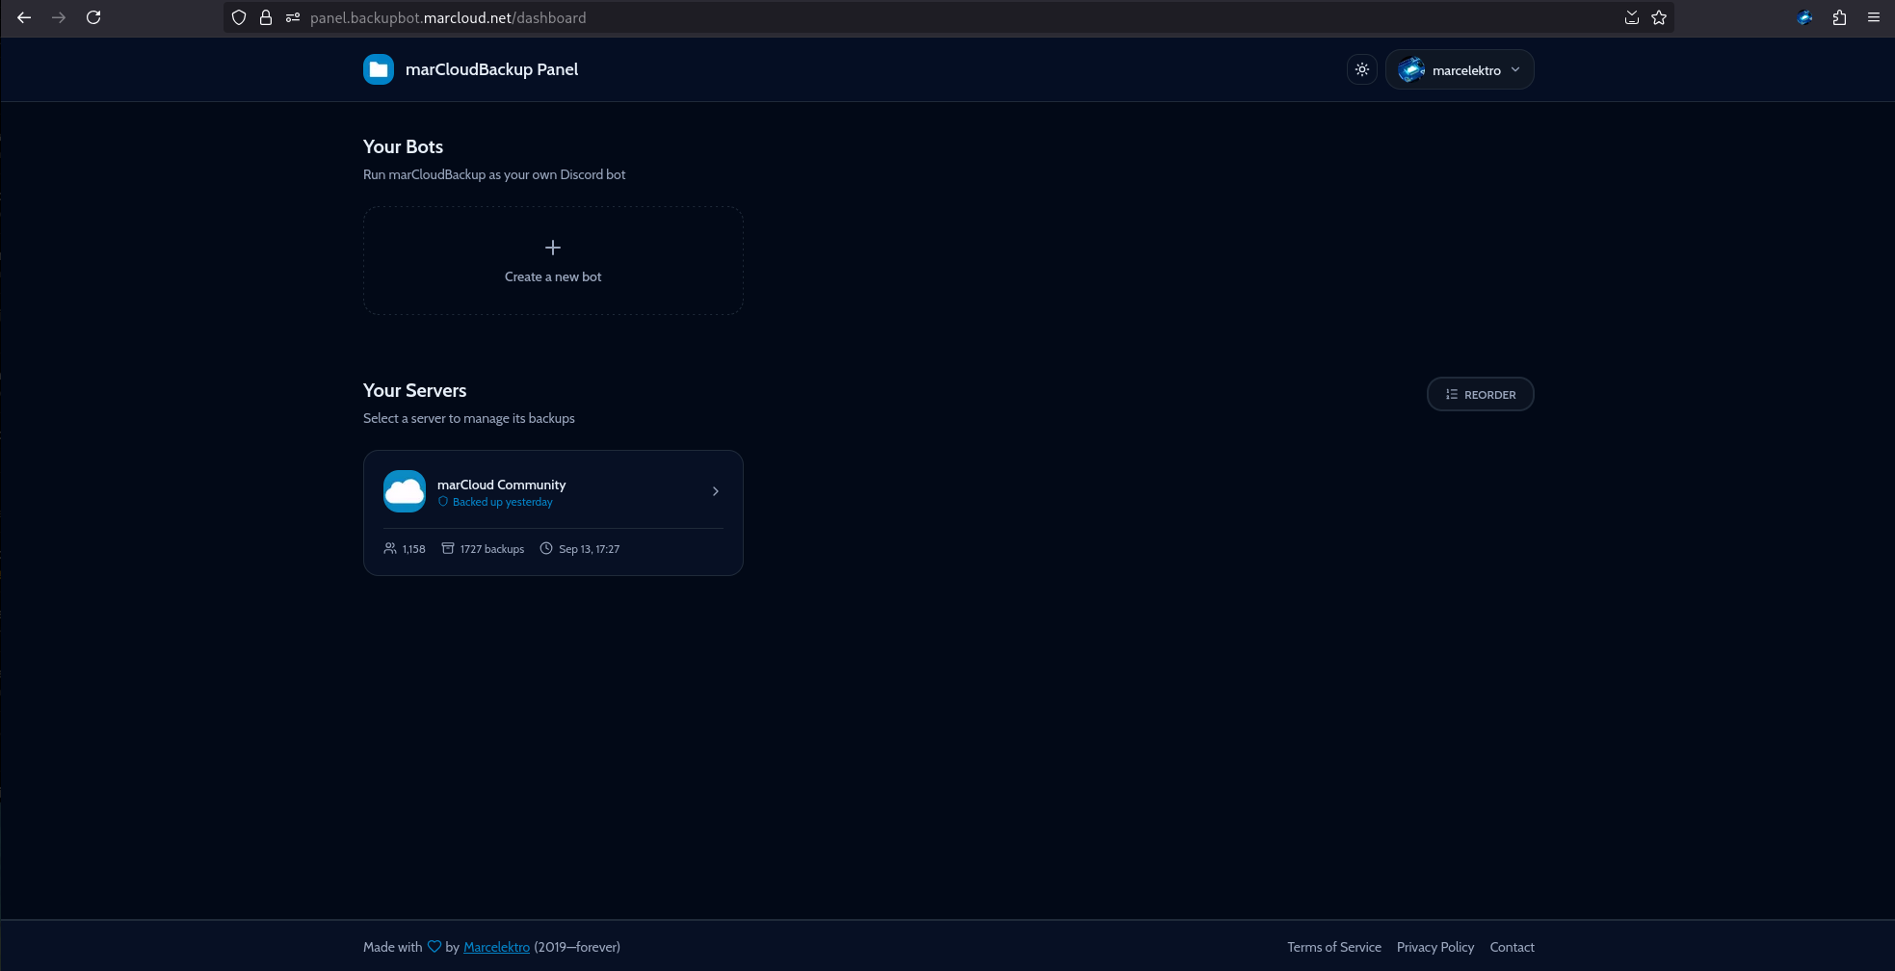Click the marCloud Community cloud avatar

405,491
